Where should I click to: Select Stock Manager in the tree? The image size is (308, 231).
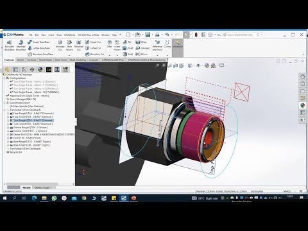pos(23,99)
